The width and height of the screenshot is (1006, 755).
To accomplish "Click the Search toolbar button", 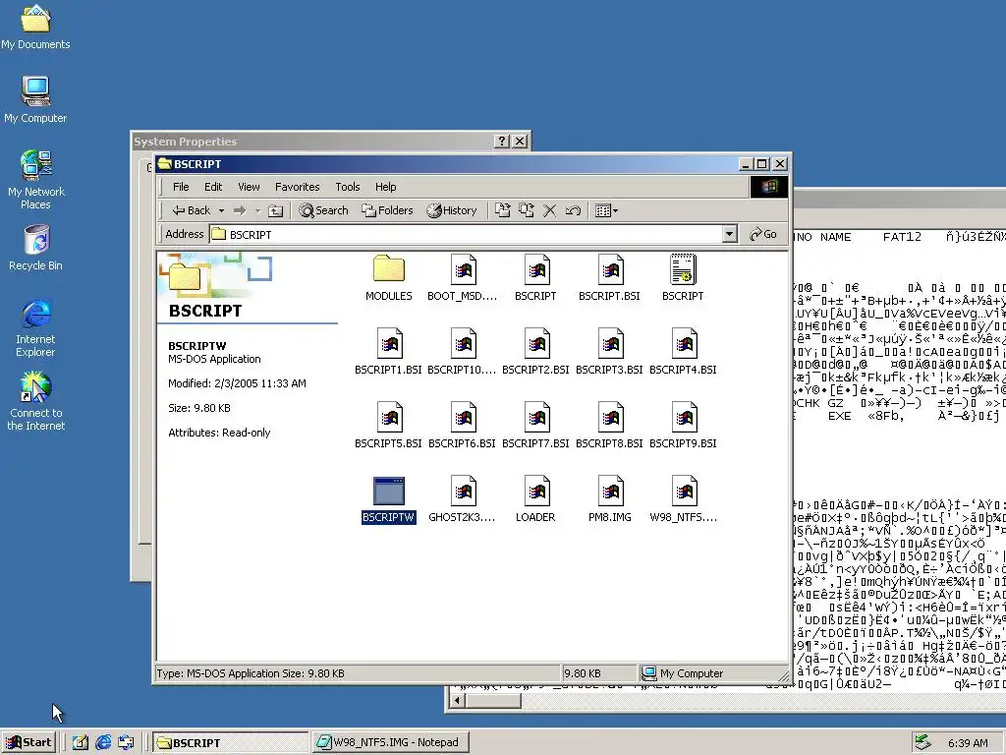I will coord(323,210).
